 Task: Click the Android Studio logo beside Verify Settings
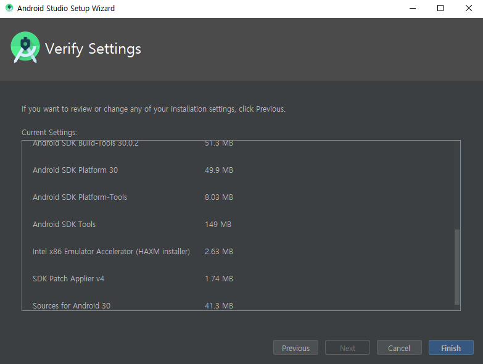tap(25, 48)
